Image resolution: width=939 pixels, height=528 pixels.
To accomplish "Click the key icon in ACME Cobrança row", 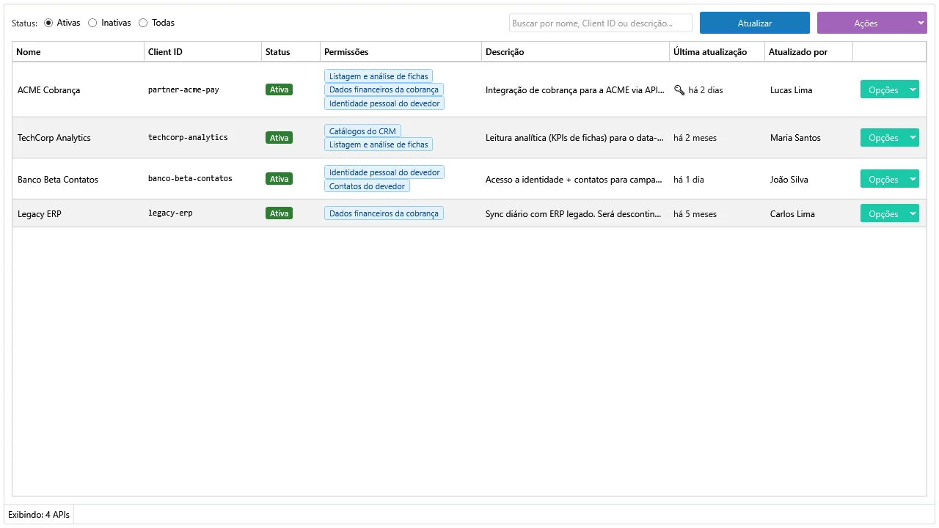I will click(679, 90).
